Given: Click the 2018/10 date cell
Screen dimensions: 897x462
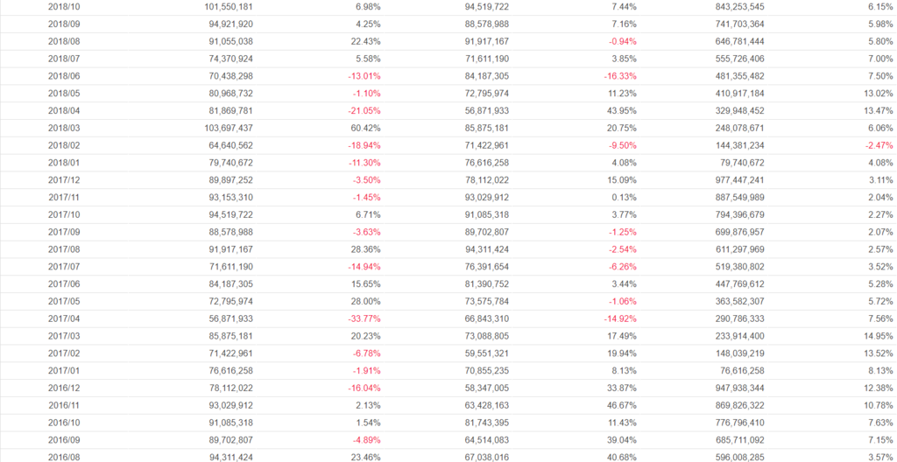Looking at the screenshot, I should 64,6.
